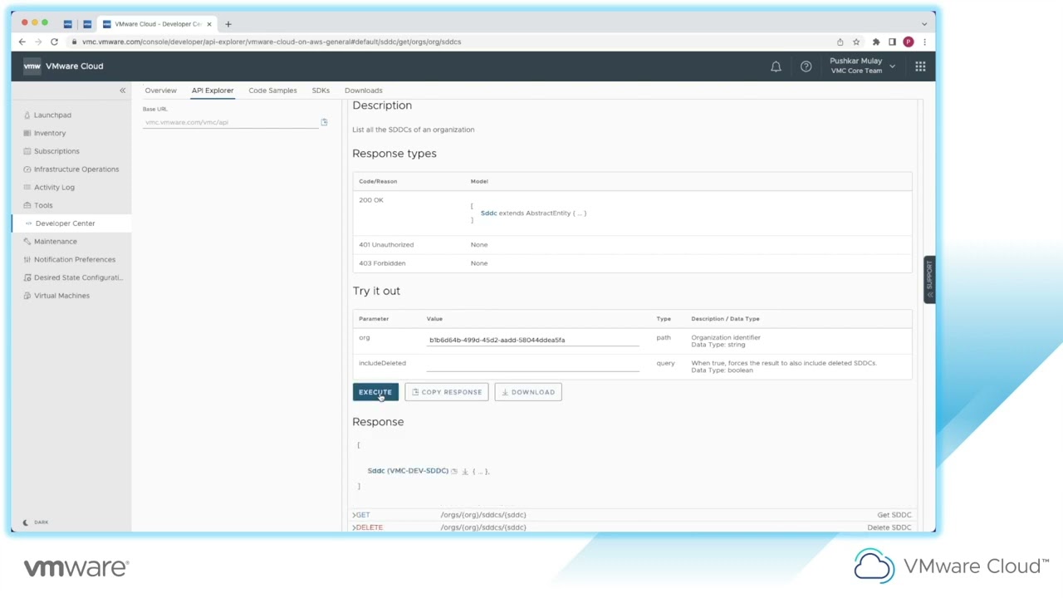1063x598 pixels.
Task: Copy the Sddc VMC-DEV-SDDC response object
Action: (x=453, y=470)
